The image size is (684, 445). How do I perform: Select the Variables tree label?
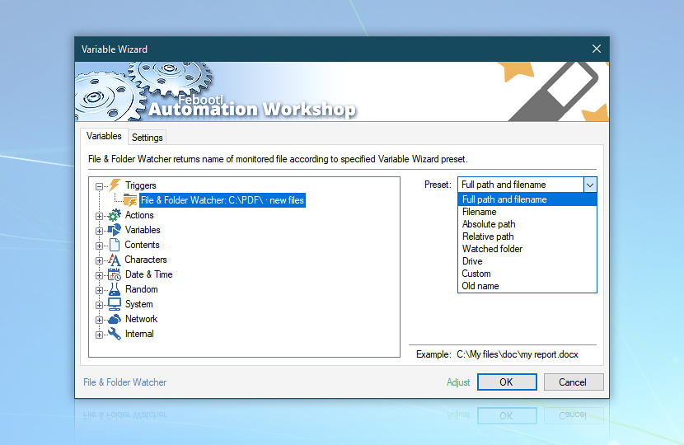(143, 230)
